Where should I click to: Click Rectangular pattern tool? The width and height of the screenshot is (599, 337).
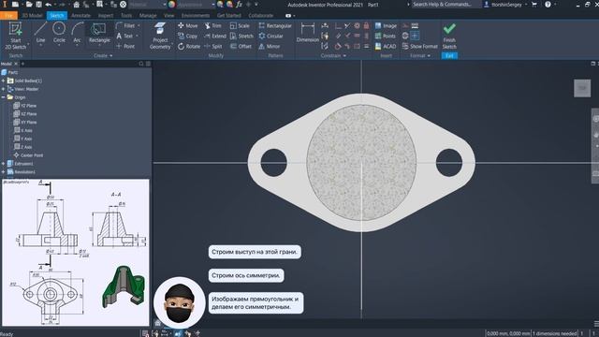tap(275, 25)
